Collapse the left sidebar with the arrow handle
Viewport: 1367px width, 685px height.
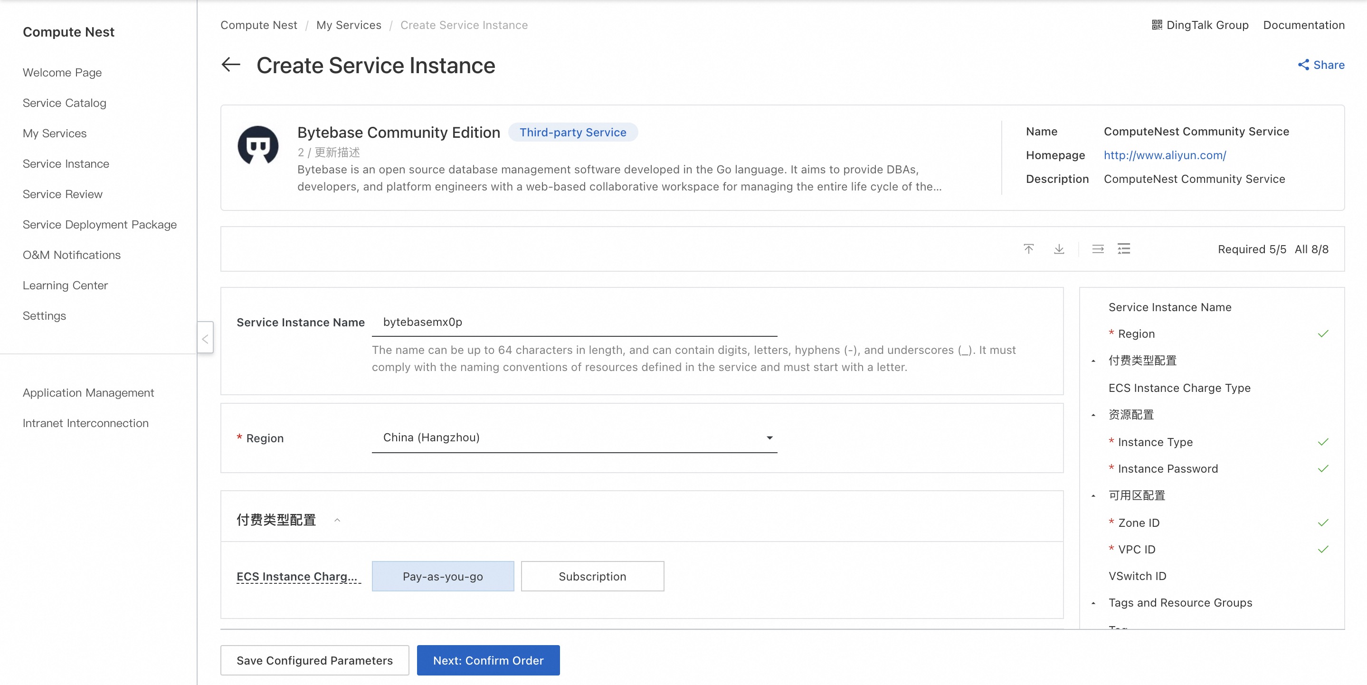[205, 337]
